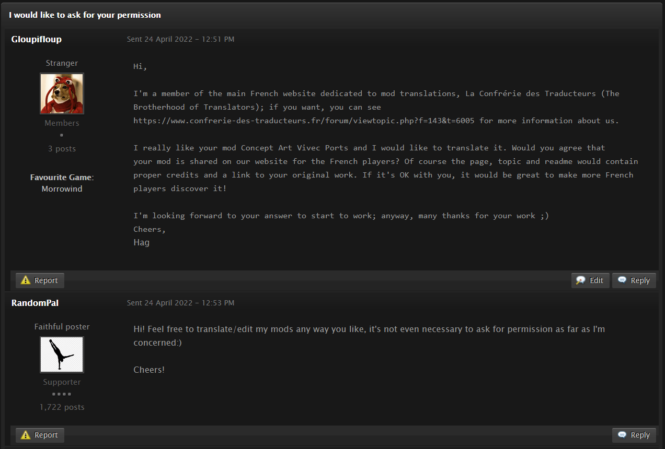Click the Morrowind favourite game text
Screen dimensions: 665x449
[62, 189]
